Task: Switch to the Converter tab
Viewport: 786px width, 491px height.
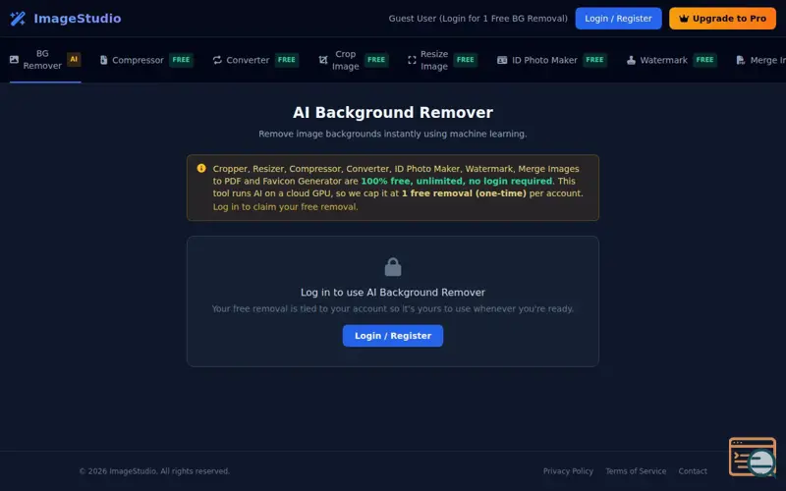Action: point(255,60)
